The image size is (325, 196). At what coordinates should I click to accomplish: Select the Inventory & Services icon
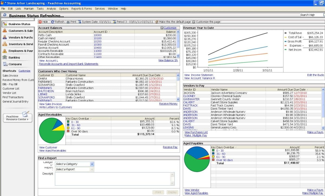5,44
